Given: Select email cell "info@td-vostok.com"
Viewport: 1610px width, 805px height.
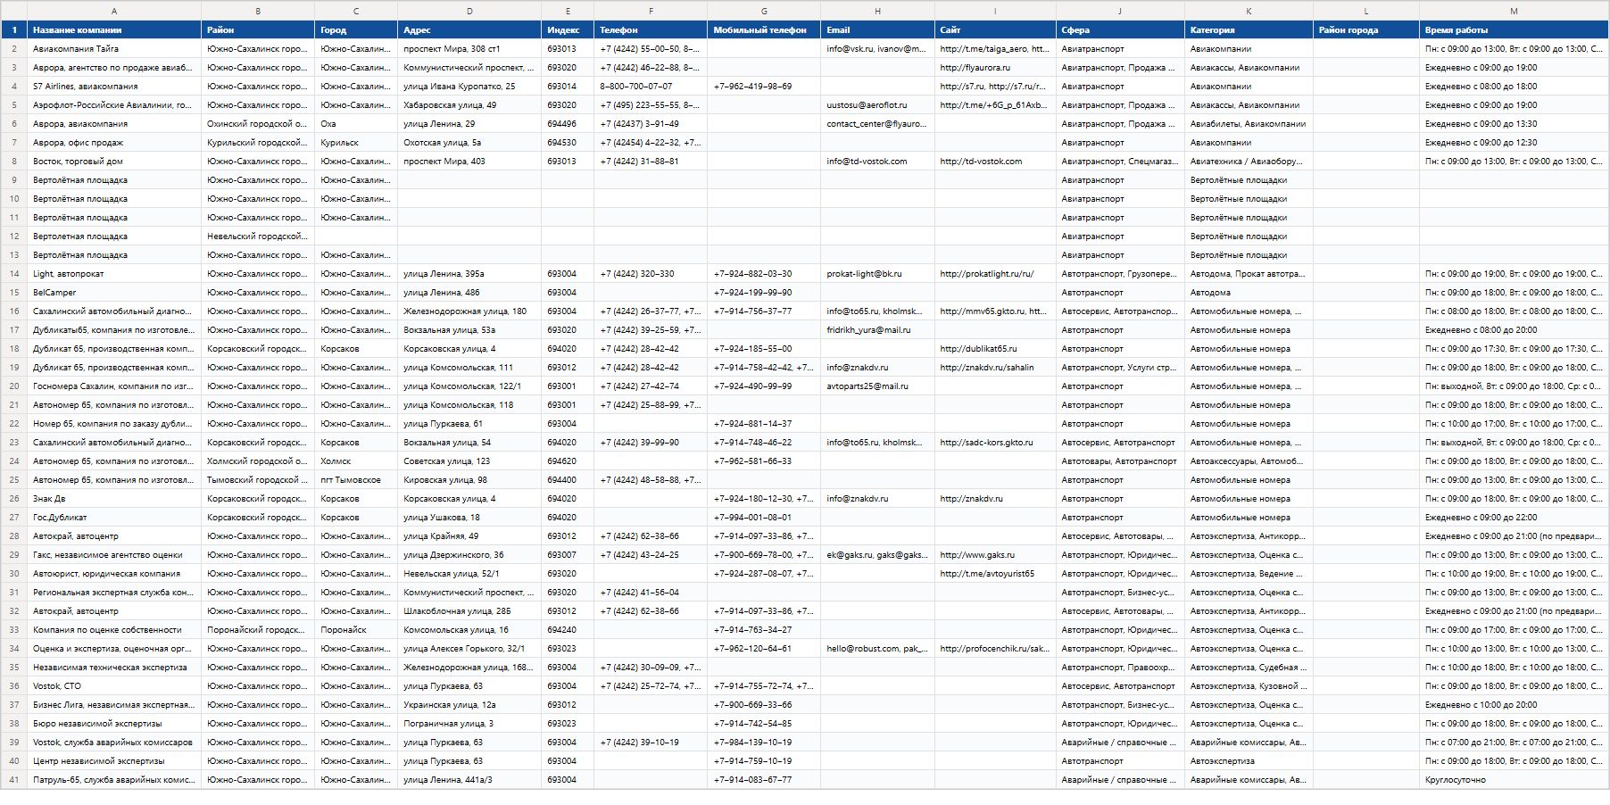Looking at the screenshot, I should point(877,162).
